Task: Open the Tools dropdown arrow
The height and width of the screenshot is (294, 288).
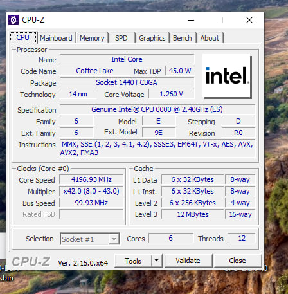Action: [x=157, y=261]
